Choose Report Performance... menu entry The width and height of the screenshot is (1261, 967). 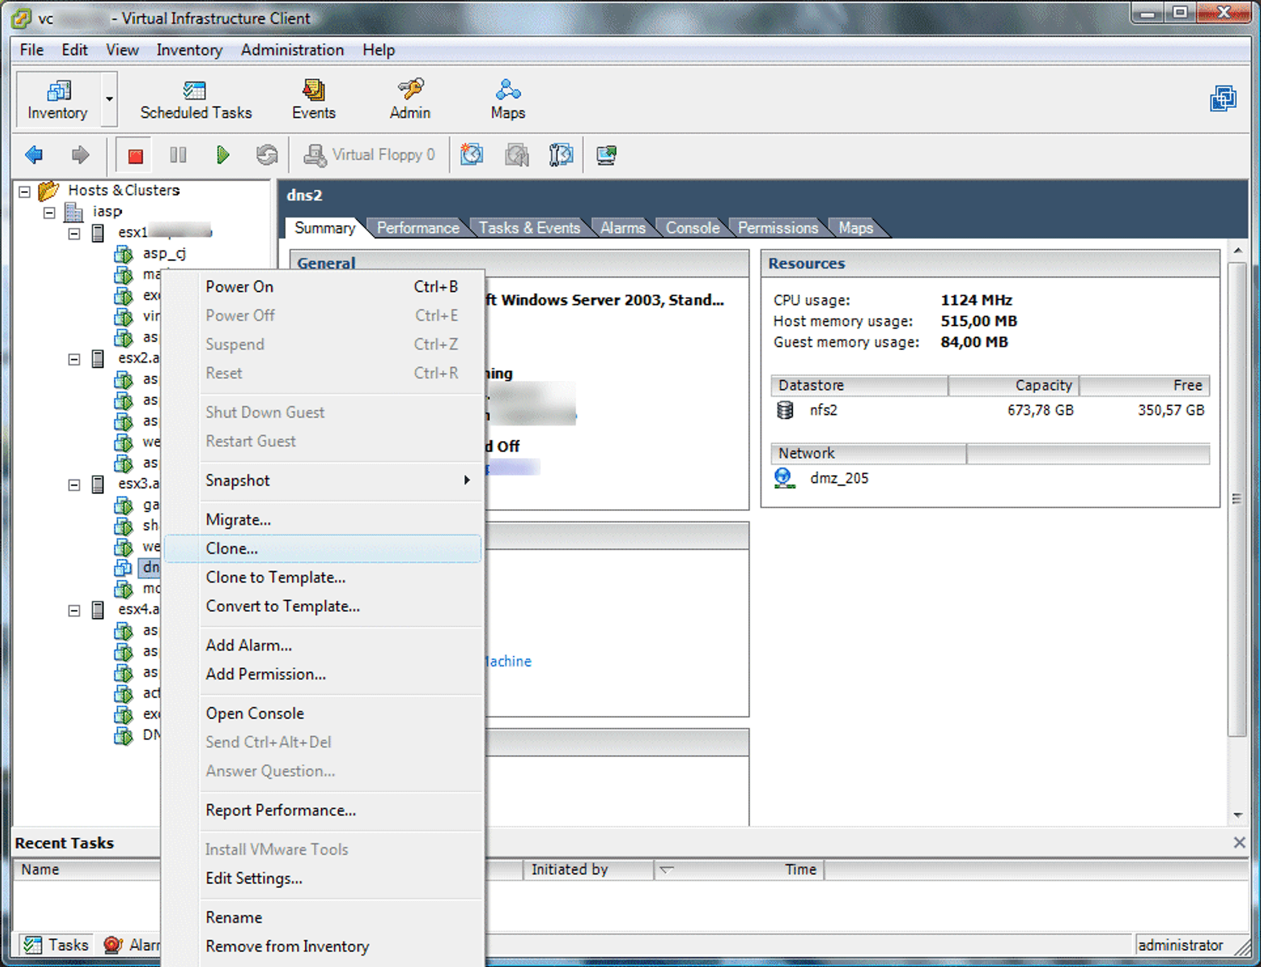323,811
